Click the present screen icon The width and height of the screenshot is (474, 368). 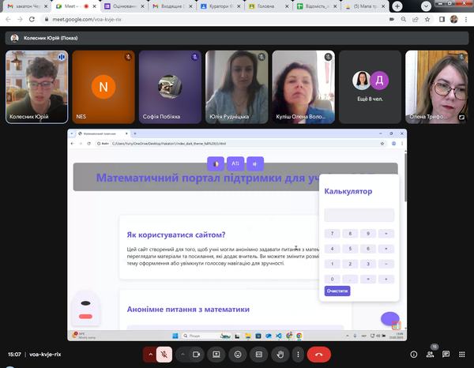click(x=216, y=355)
